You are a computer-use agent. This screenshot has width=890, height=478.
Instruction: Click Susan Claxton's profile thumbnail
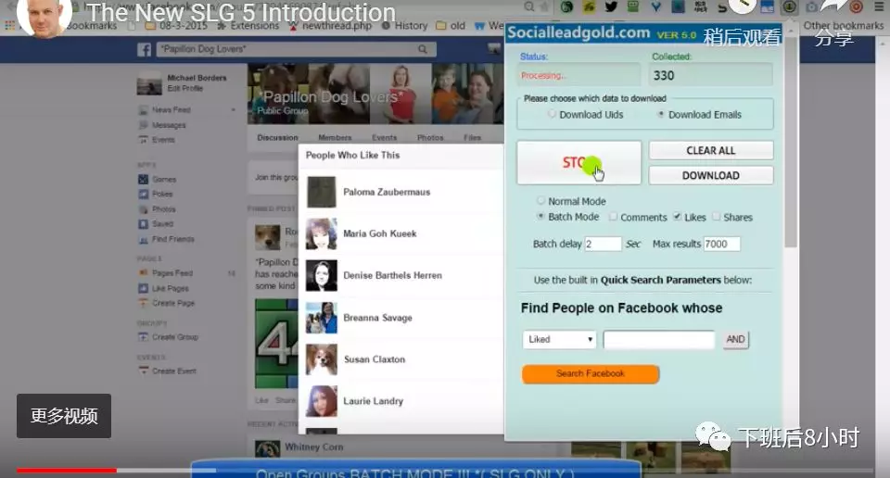(322, 359)
